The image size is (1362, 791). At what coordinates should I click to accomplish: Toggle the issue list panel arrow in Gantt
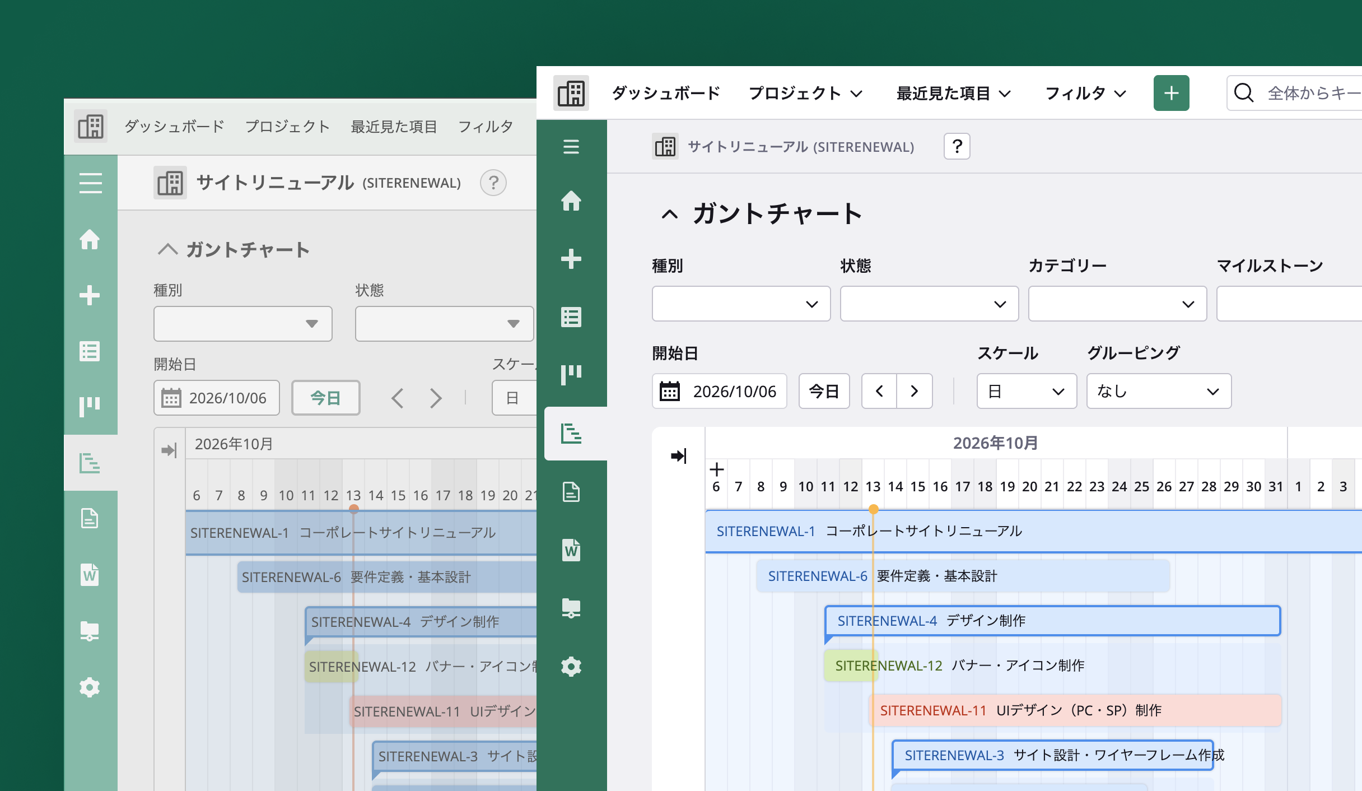tap(678, 456)
